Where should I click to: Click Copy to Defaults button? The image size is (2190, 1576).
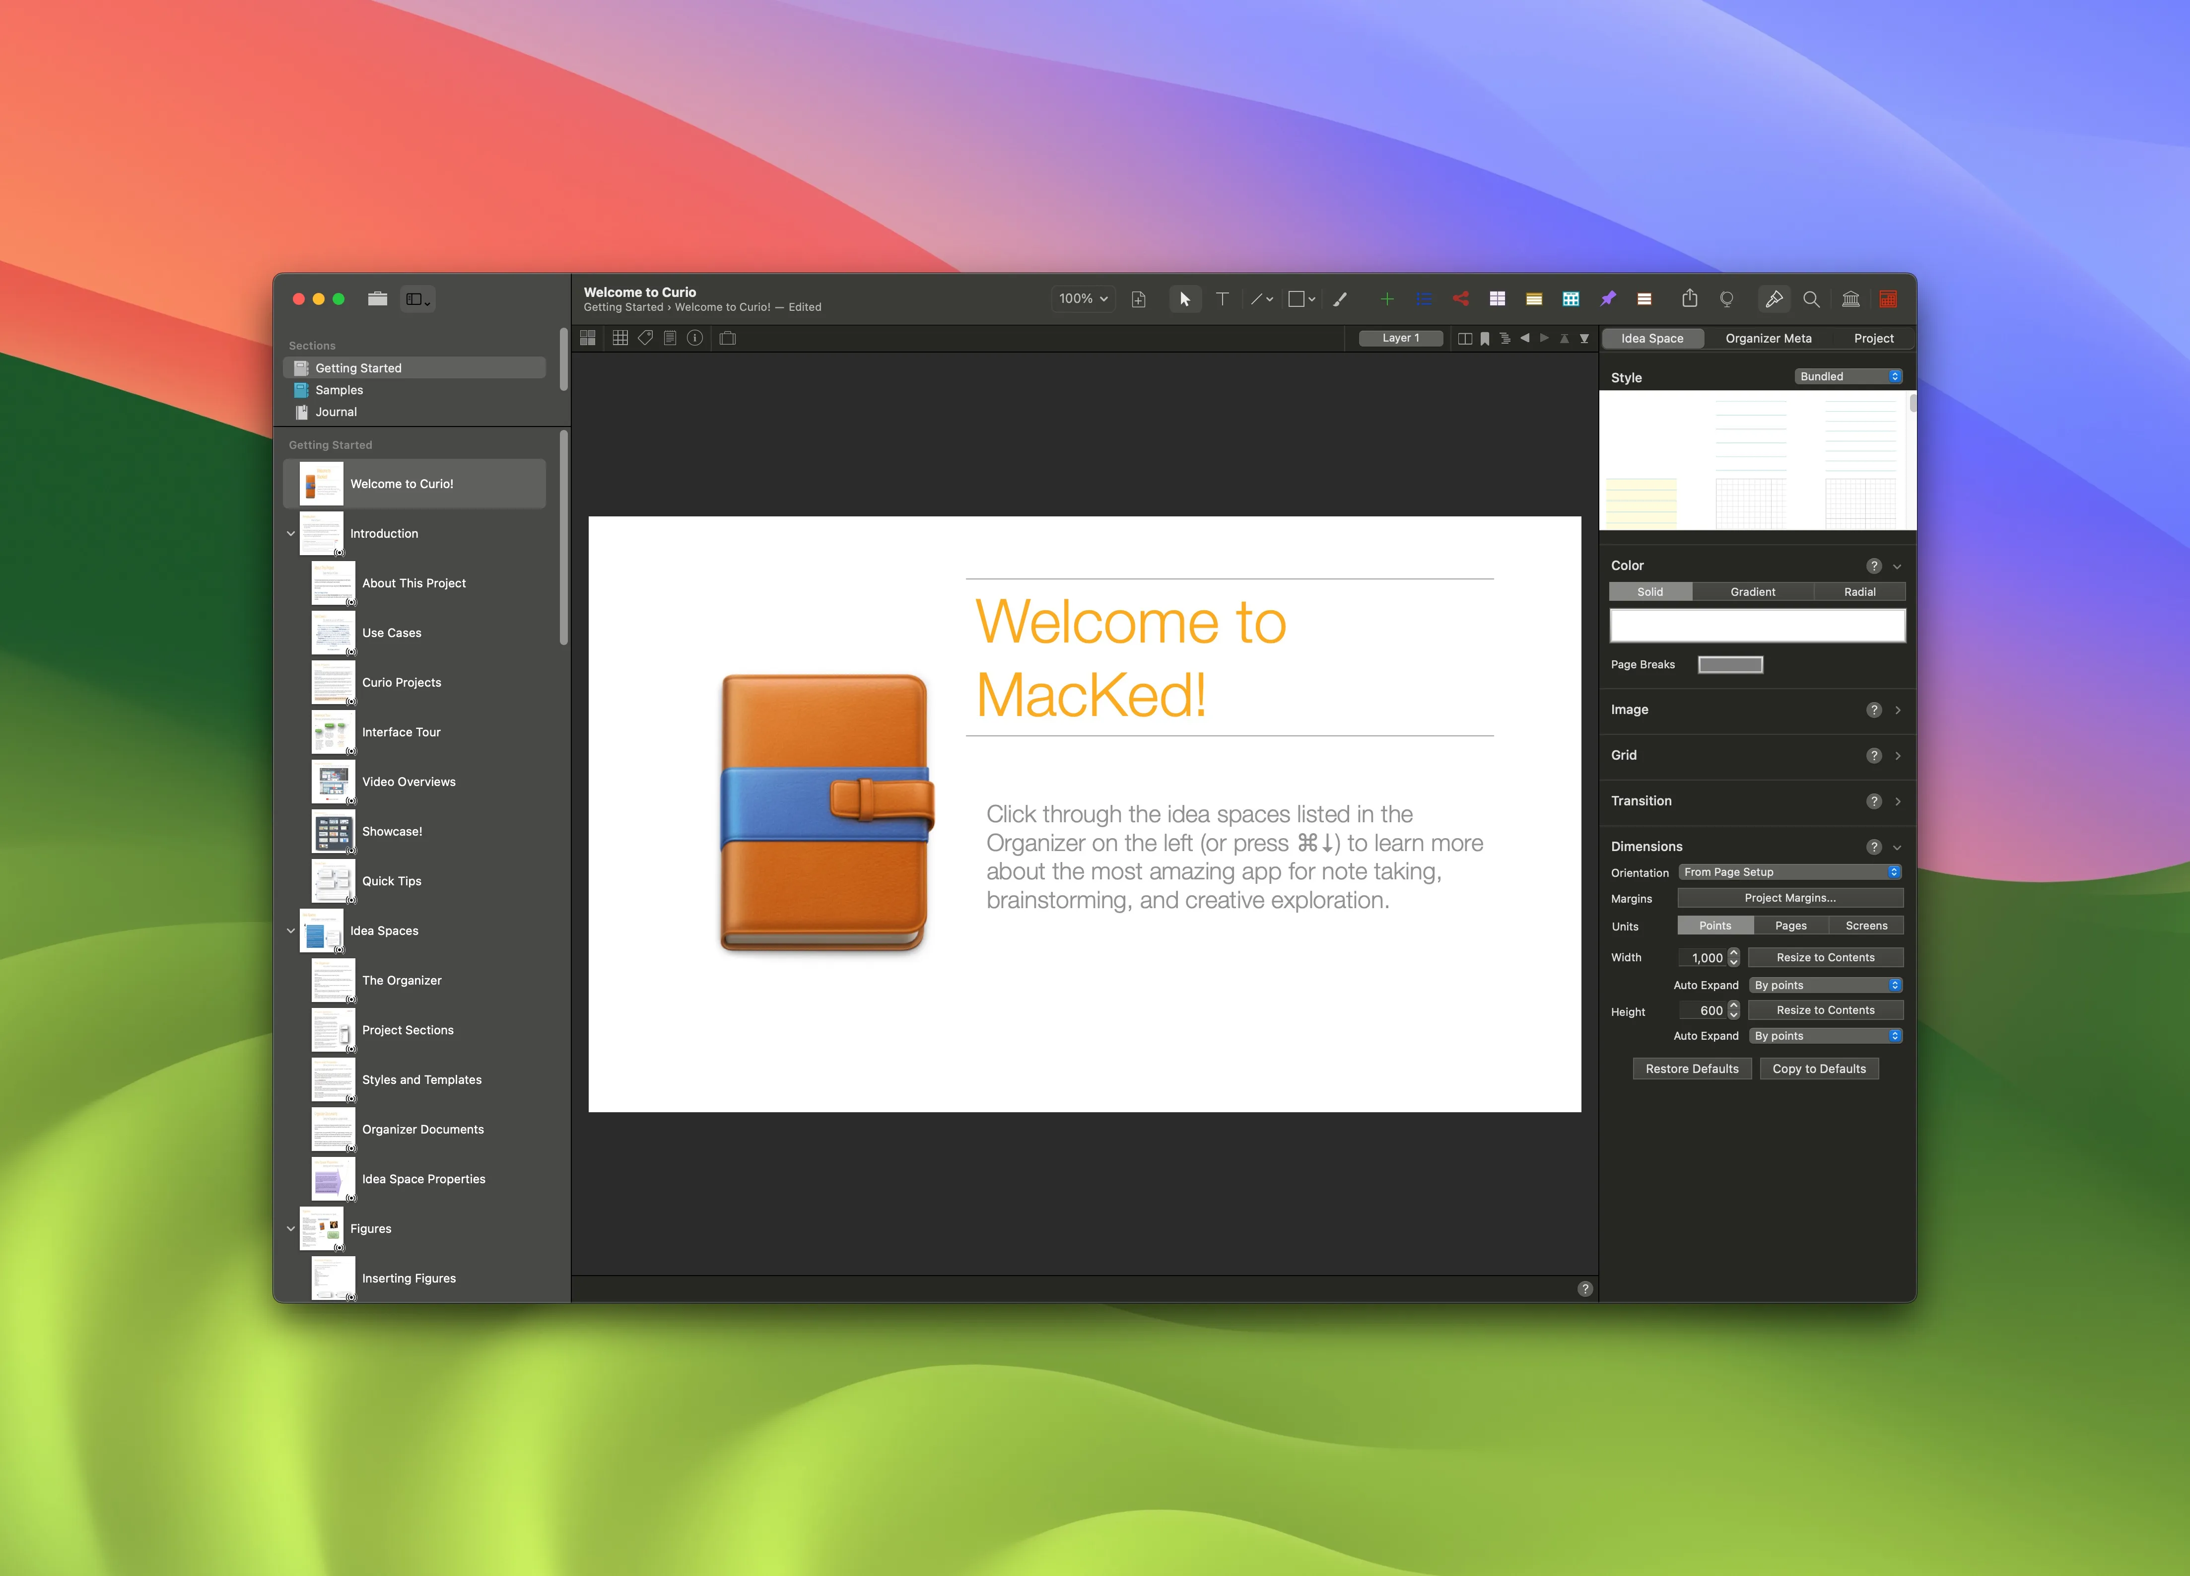point(1819,1069)
